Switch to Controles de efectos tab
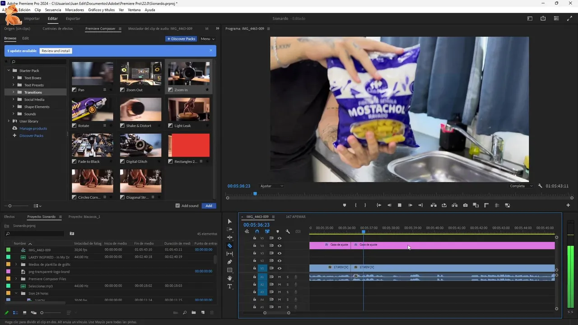Image resolution: width=578 pixels, height=325 pixels. pos(58,28)
